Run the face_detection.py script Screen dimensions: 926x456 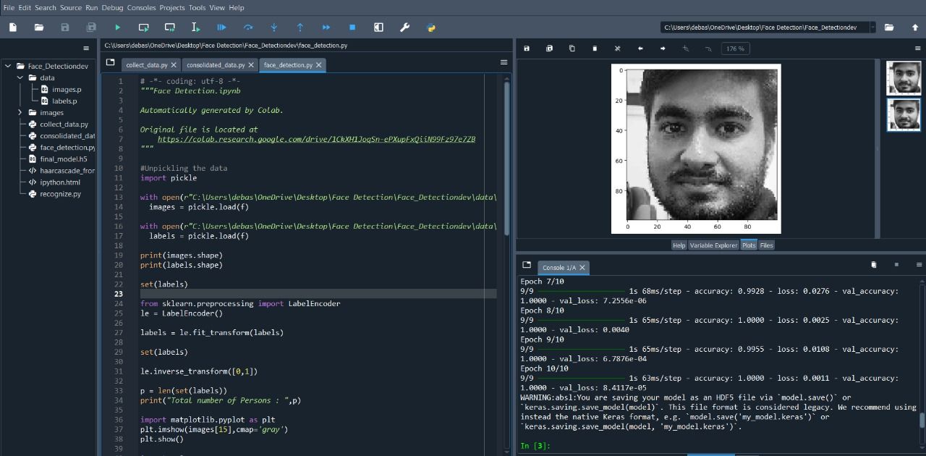(118, 27)
